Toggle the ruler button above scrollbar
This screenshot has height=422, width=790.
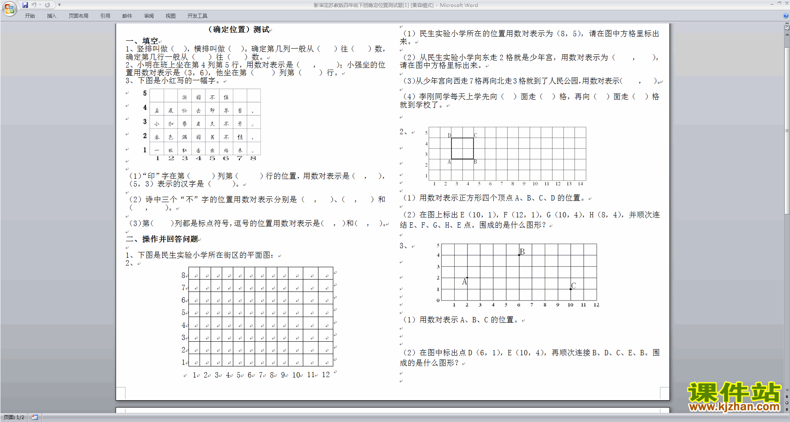(787, 28)
